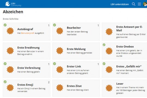Viewport: 147px width, 98px height.
Task: Open the Erste Antwort per E-Mail badge
Action: 124,32
